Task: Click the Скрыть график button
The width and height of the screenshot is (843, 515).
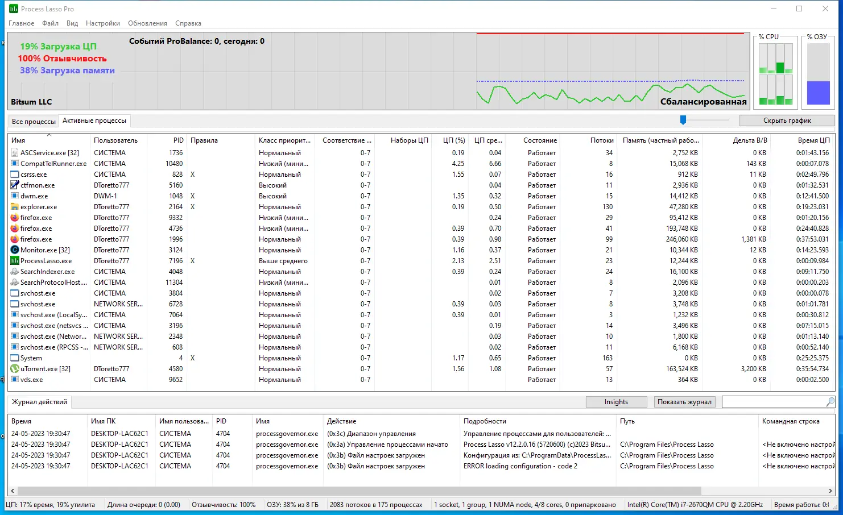Action: pyautogui.click(x=787, y=121)
